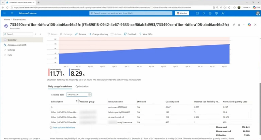Click the Azure global search box

[x=131, y=13]
